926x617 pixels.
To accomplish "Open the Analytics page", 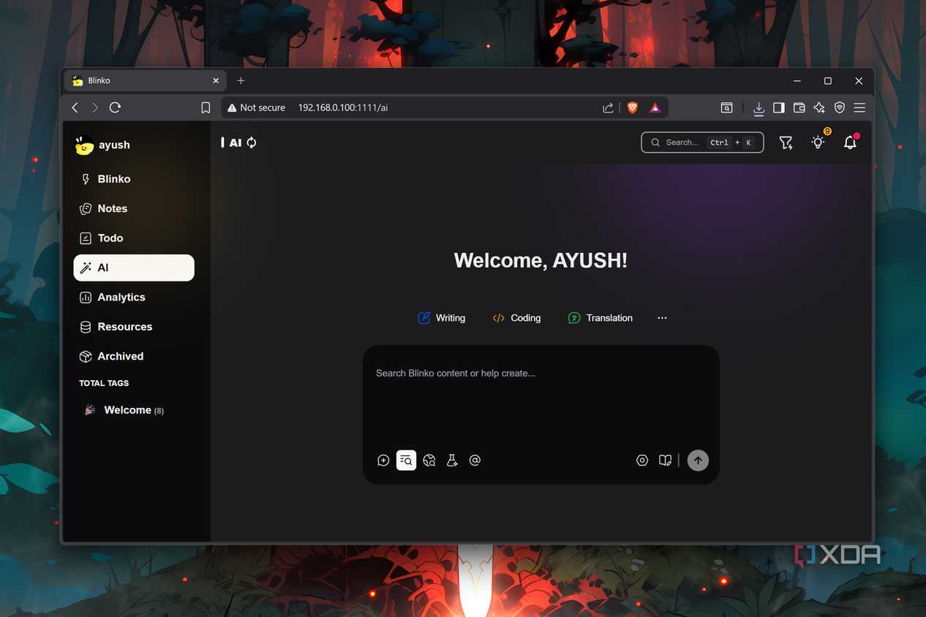I will coord(134,298).
